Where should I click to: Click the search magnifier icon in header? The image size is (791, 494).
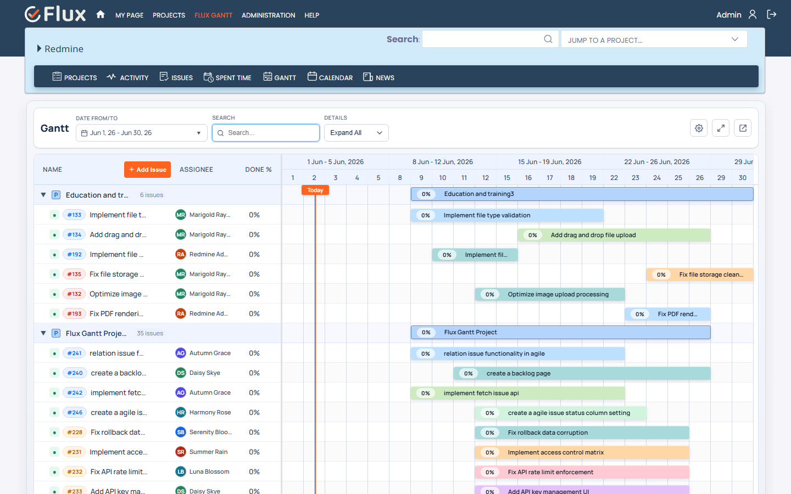tap(548, 39)
